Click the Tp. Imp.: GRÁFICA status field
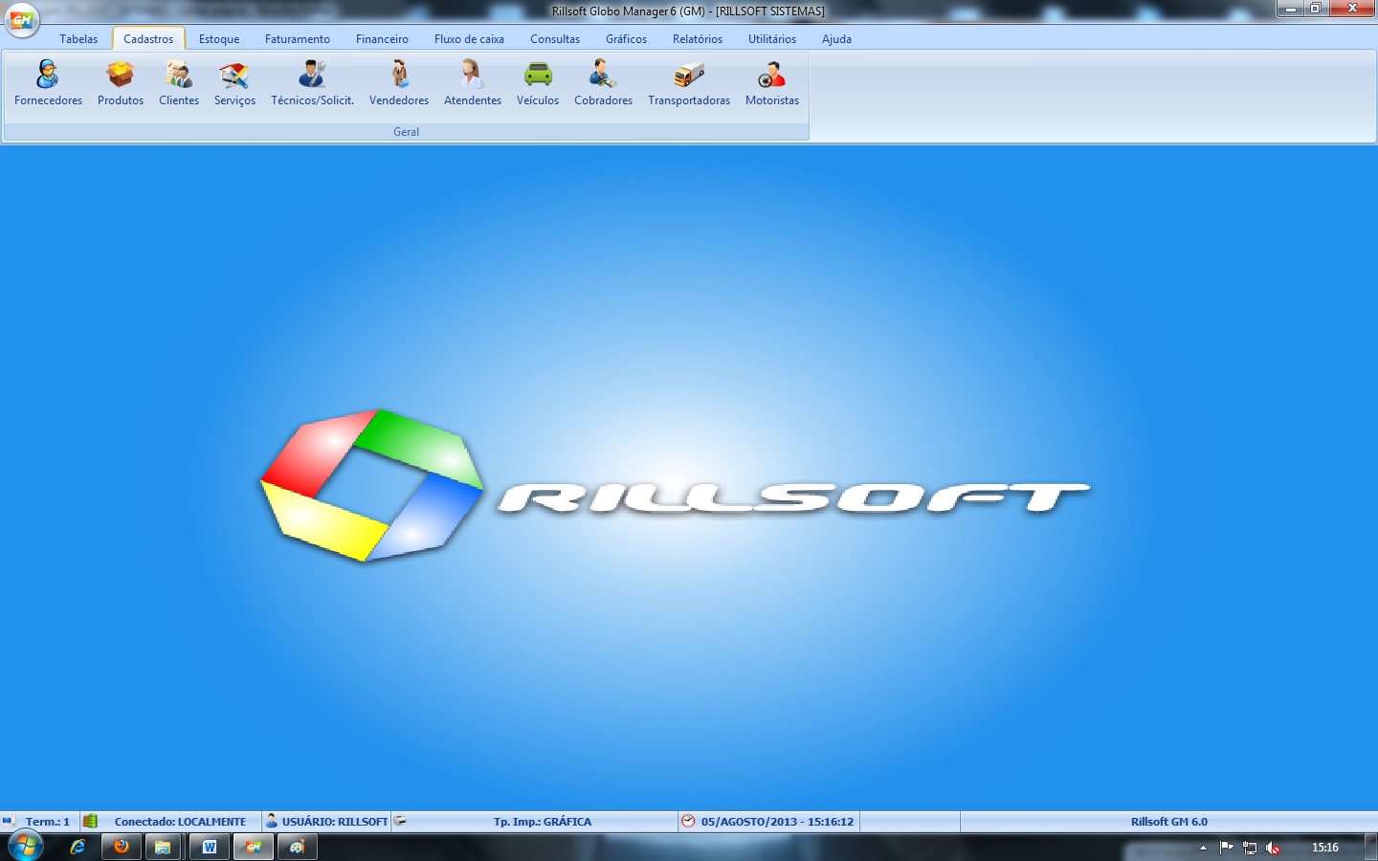This screenshot has height=861, width=1378. [x=543, y=821]
